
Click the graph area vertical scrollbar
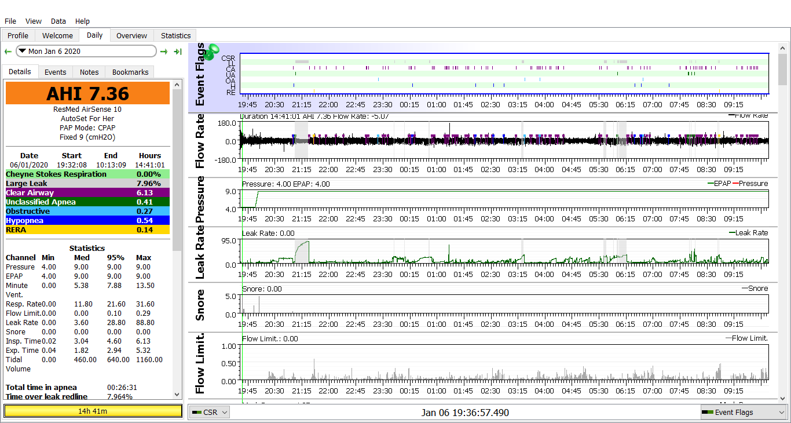(783, 223)
